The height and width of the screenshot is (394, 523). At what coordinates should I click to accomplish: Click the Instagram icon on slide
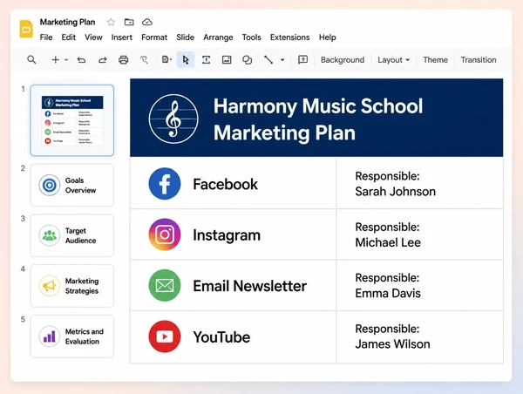165,234
